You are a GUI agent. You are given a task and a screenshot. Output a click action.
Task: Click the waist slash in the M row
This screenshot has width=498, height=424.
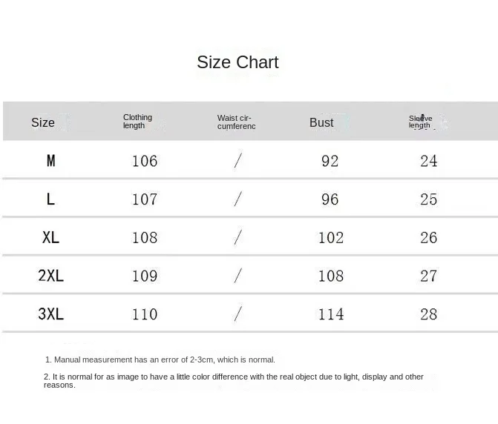pyautogui.click(x=237, y=161)
